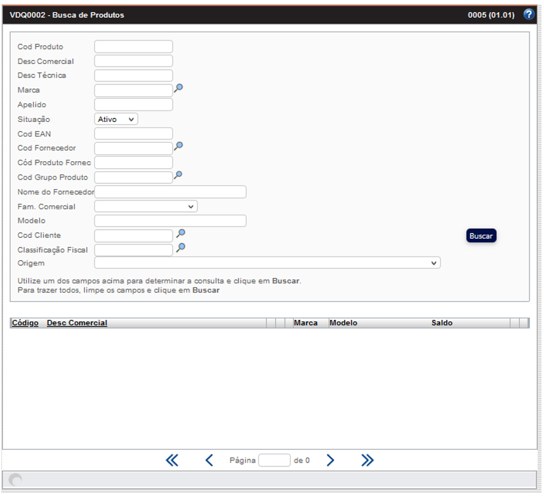Click into the Cod Produto field
The width and height of the screenshot is (544, 500).
point(133,47)
